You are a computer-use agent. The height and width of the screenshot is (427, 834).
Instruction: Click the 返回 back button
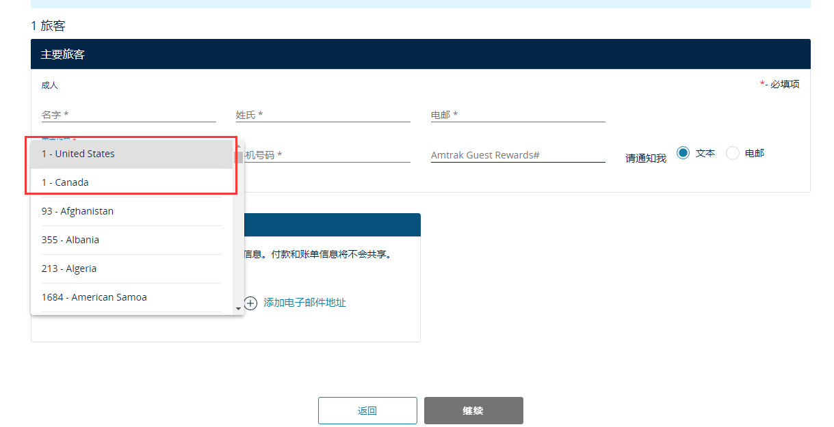click(367, 411)
